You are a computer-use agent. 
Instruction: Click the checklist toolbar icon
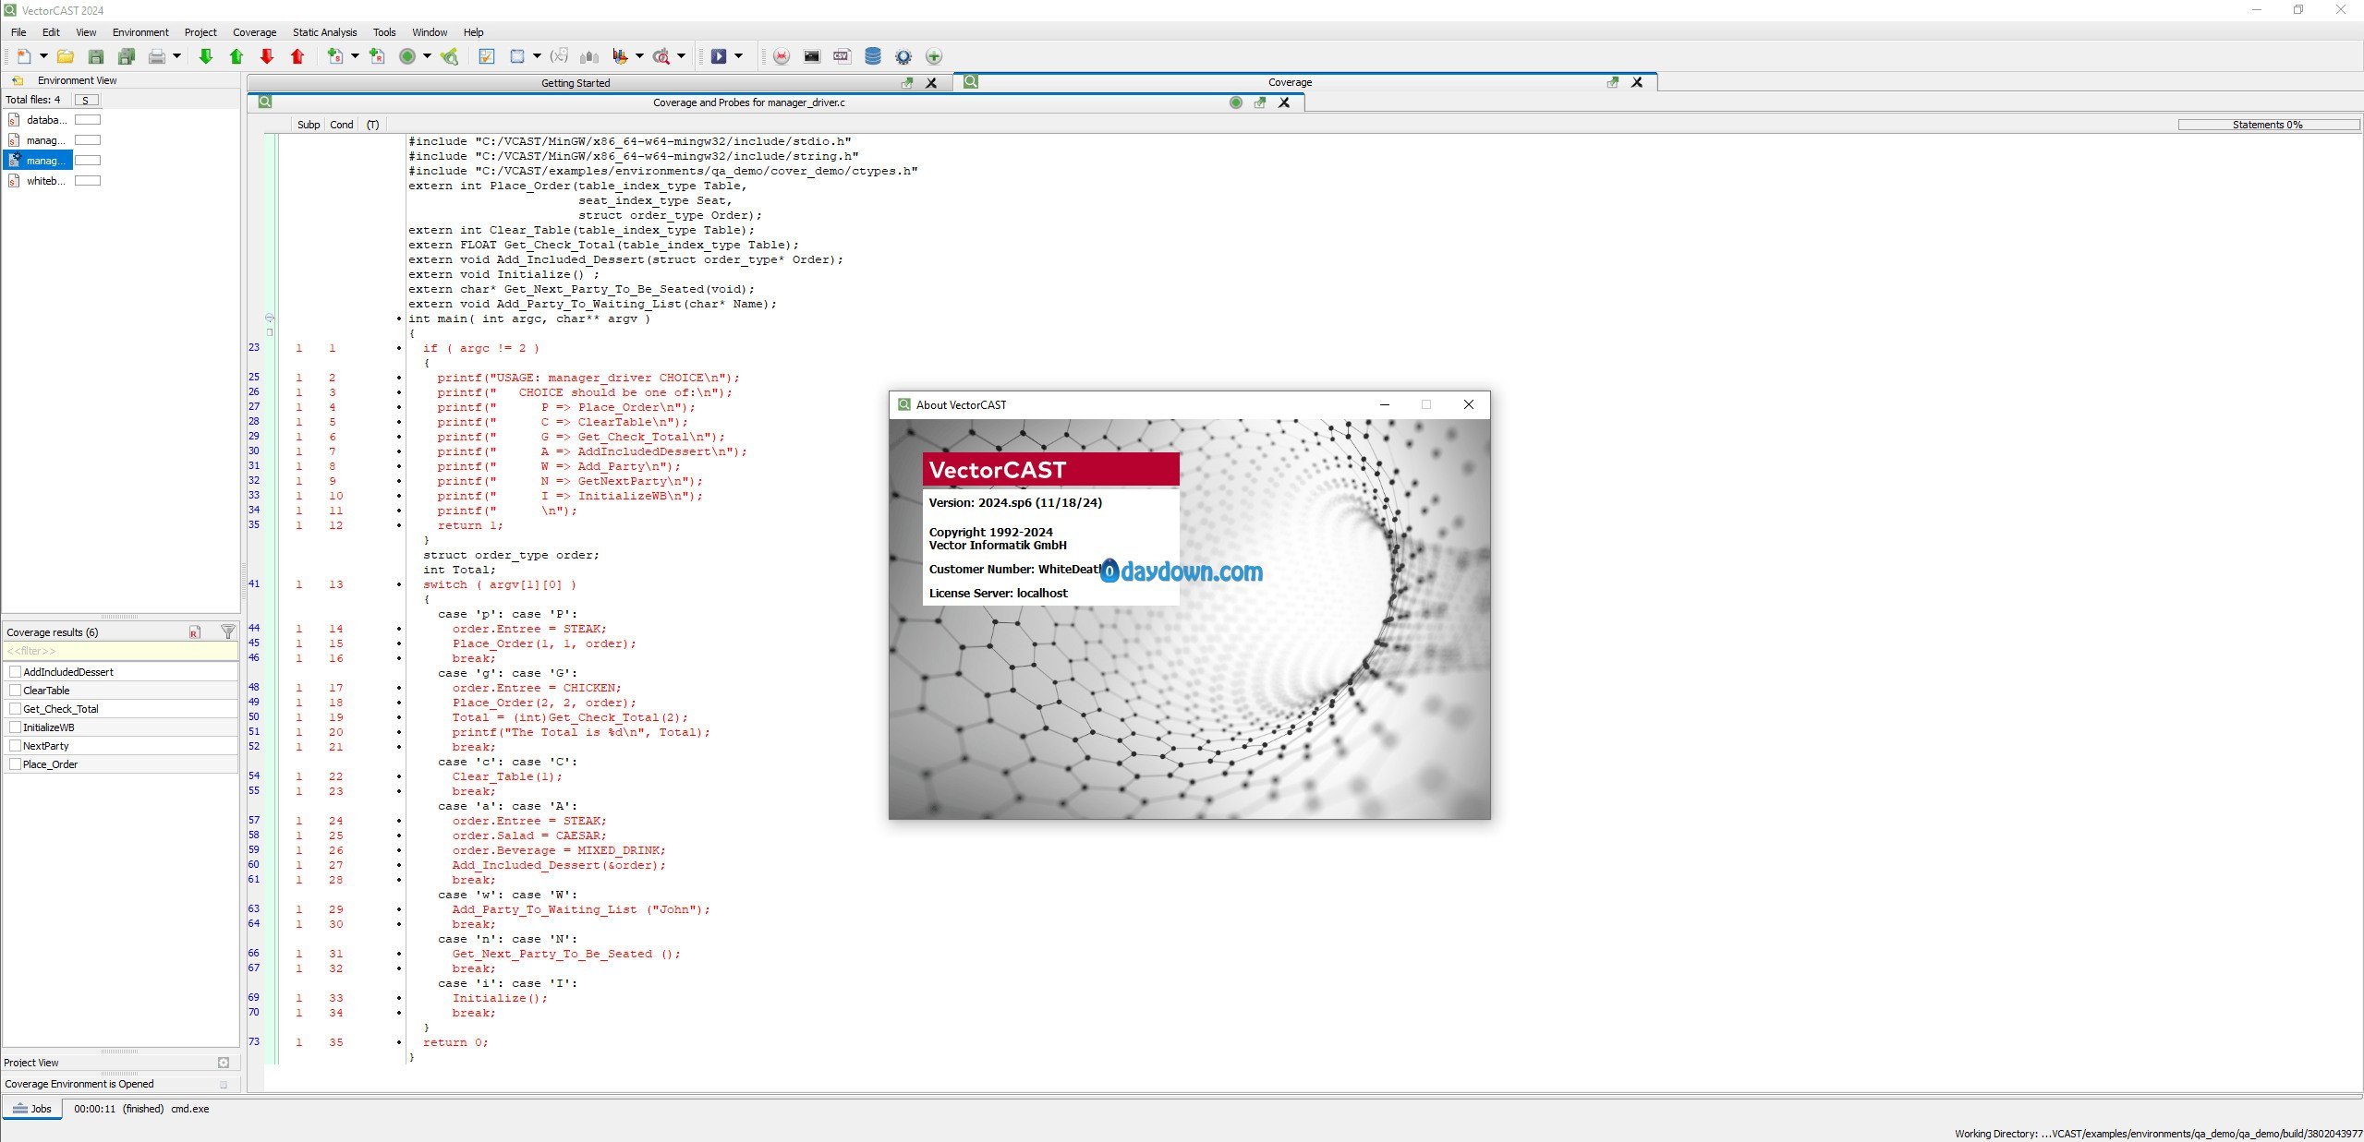click(x=486, y=56)
